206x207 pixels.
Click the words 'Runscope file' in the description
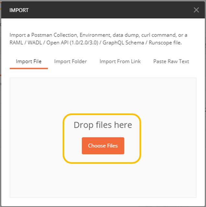point(165,43)
